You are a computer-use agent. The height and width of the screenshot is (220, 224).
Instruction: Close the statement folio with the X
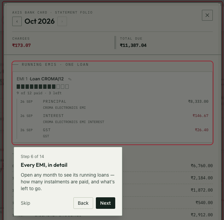(207, 15)
